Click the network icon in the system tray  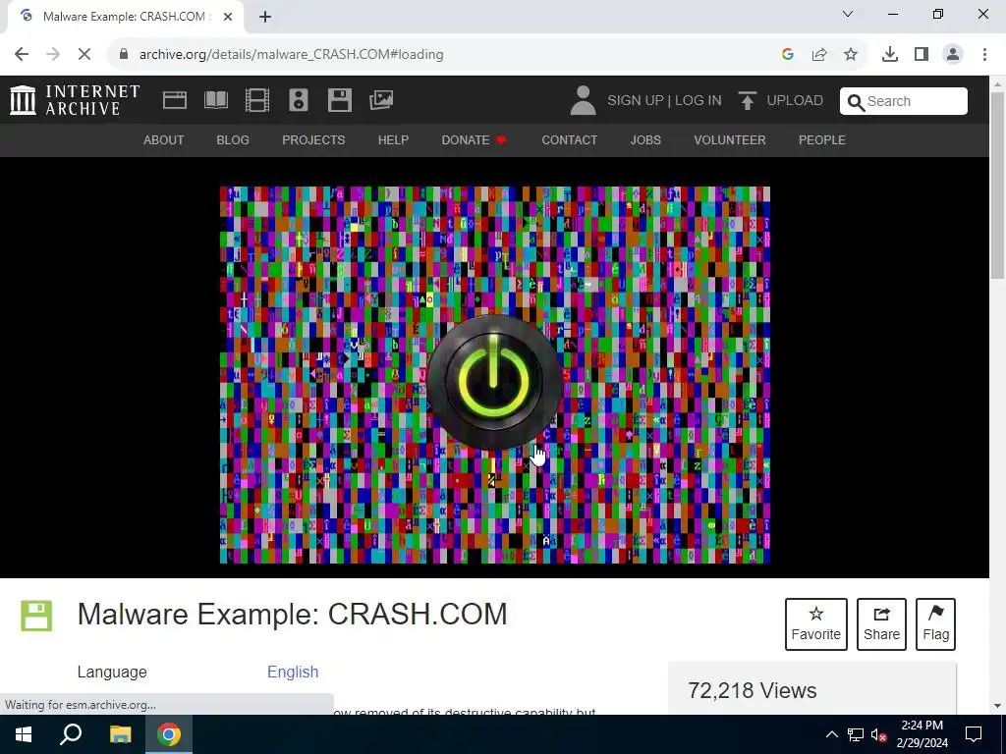tap(856, 734)
